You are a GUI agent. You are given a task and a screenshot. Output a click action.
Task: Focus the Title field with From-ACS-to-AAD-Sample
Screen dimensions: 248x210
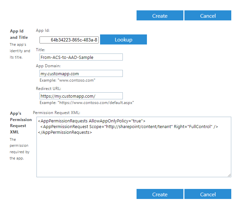tap(81, 57)
